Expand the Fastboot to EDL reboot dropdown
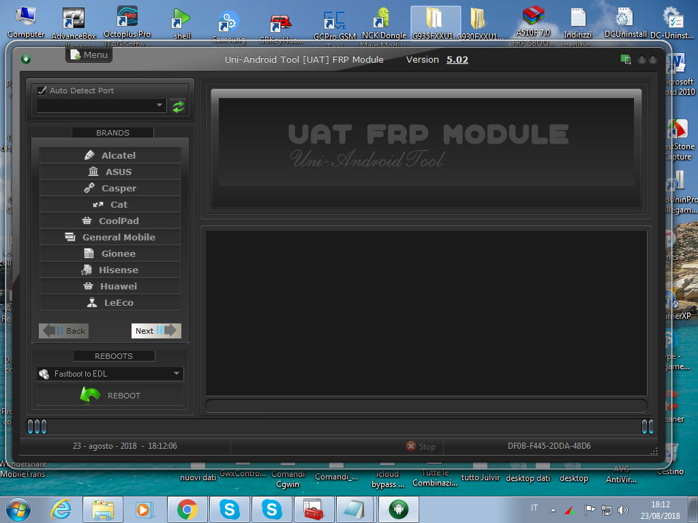 point(110,374)
